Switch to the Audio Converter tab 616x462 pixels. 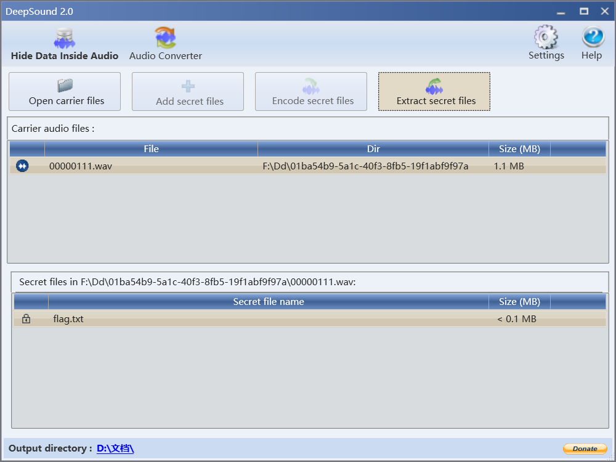click(165, 44)
